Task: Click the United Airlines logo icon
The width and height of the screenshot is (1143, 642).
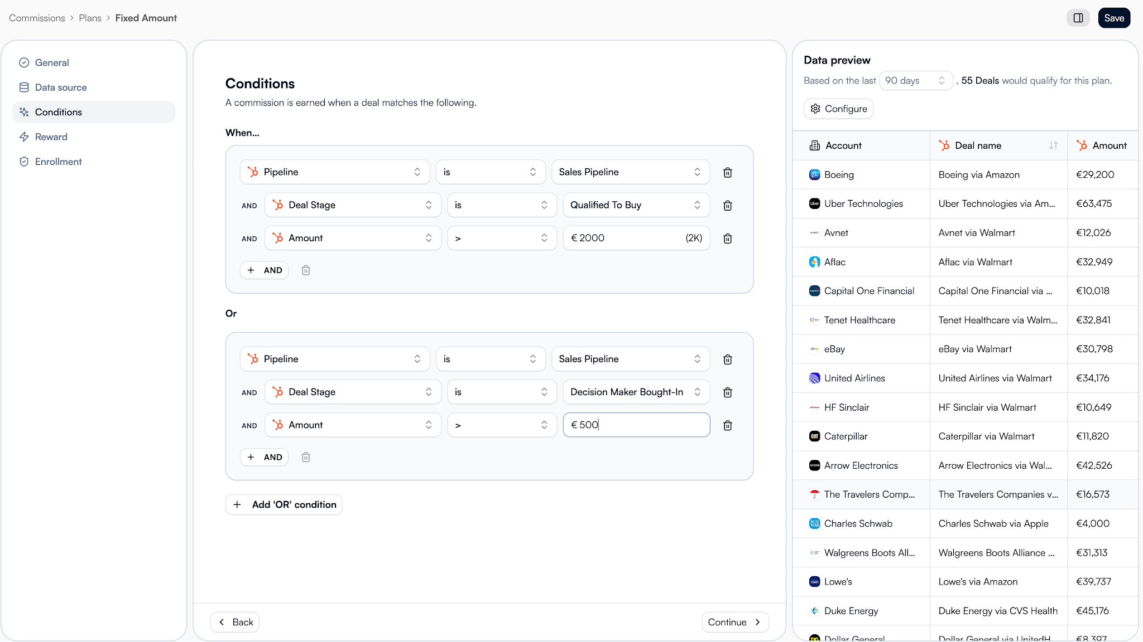Action: click(814, 378)
